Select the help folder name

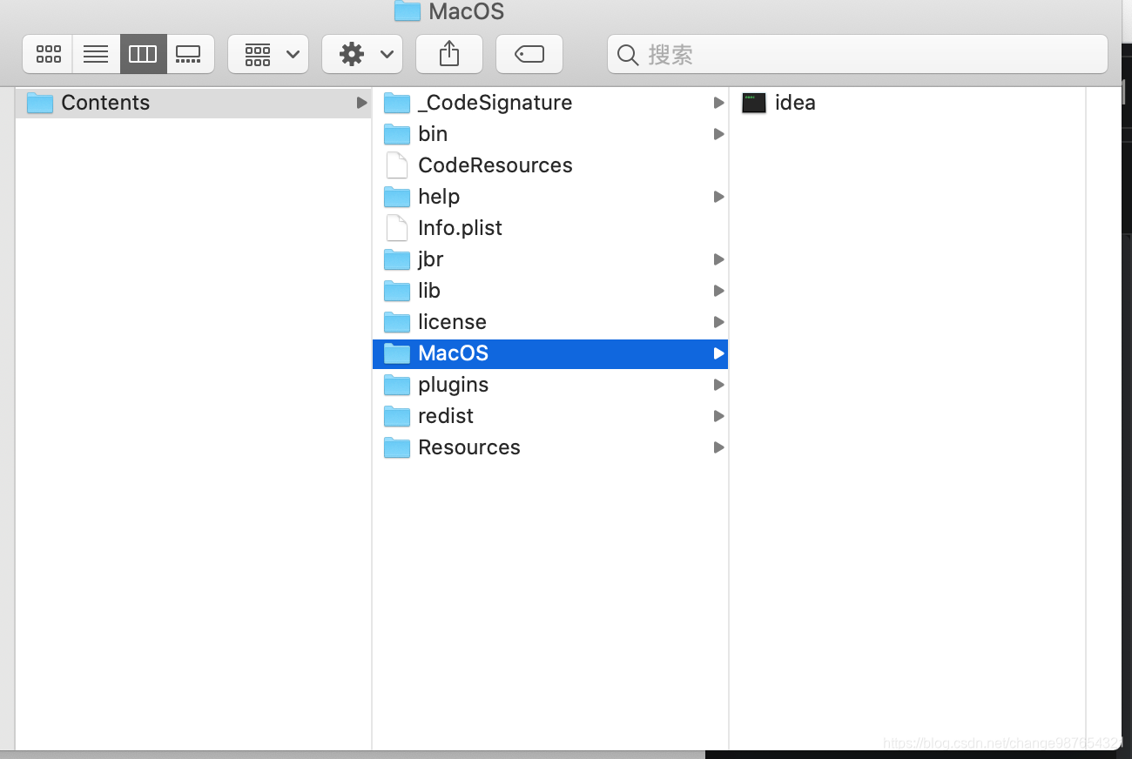pos(439,197)
